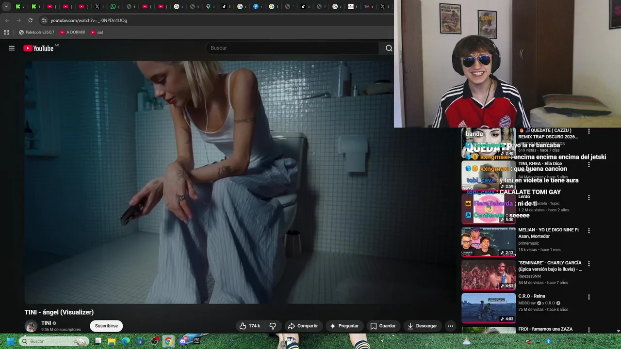
Task: Click the Preguntar ask button
Action: [x=344, y=326]
